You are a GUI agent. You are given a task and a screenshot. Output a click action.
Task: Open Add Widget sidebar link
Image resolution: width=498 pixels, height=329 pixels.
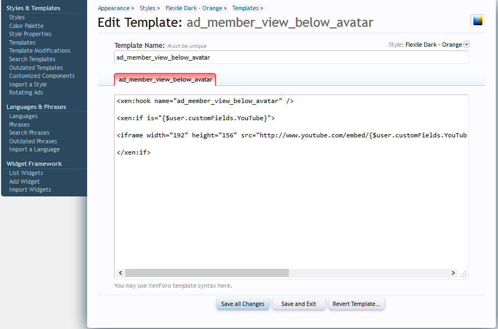pos(24,181)
